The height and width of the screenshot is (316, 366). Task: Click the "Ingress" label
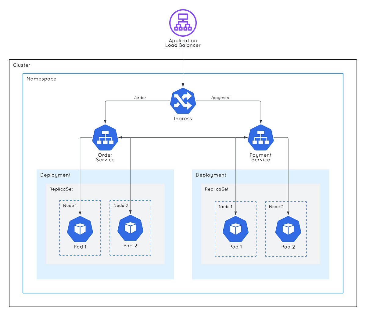[183, 119]
